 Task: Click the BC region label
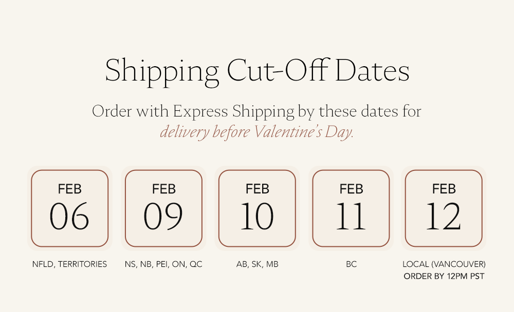[351, 264]
